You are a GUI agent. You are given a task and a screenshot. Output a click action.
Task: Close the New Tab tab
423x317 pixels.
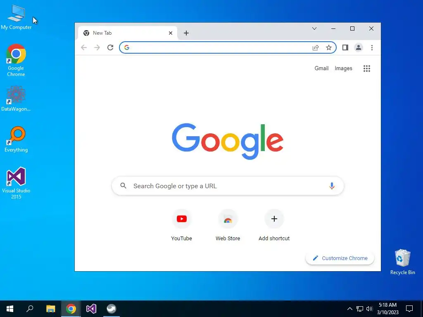171,33
